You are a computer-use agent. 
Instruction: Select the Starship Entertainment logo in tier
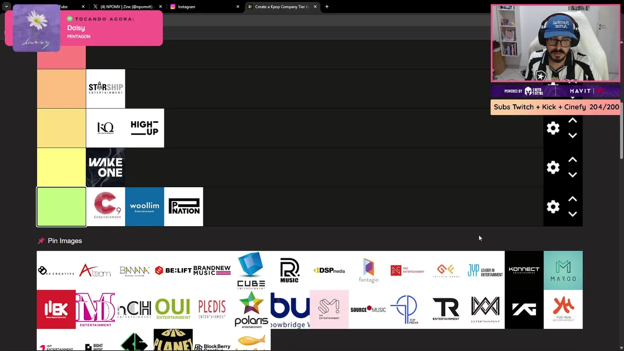point(105,89)
